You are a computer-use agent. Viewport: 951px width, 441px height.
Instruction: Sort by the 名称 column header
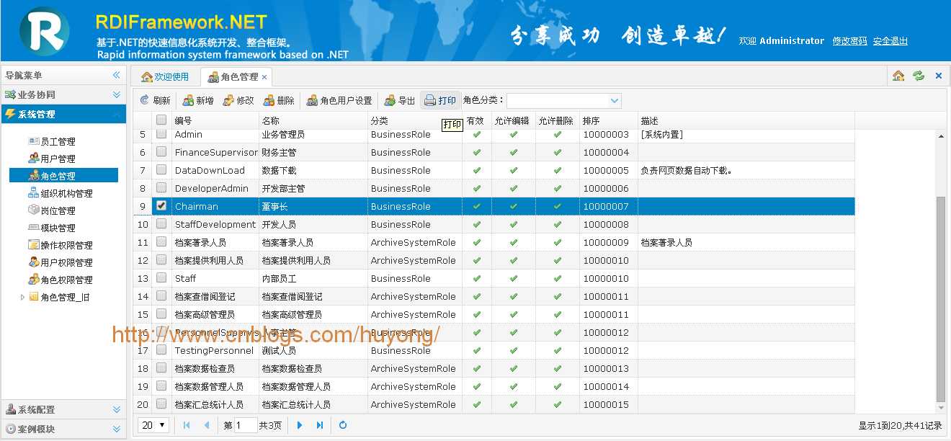coord(313,120)
